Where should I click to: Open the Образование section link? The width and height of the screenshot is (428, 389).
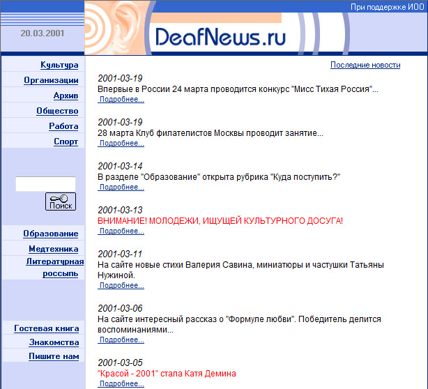click(51, 234)
